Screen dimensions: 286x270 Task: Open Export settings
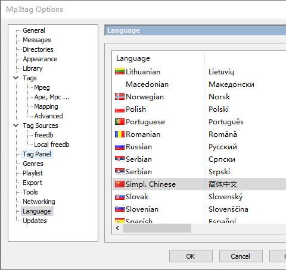coord(32,183)
